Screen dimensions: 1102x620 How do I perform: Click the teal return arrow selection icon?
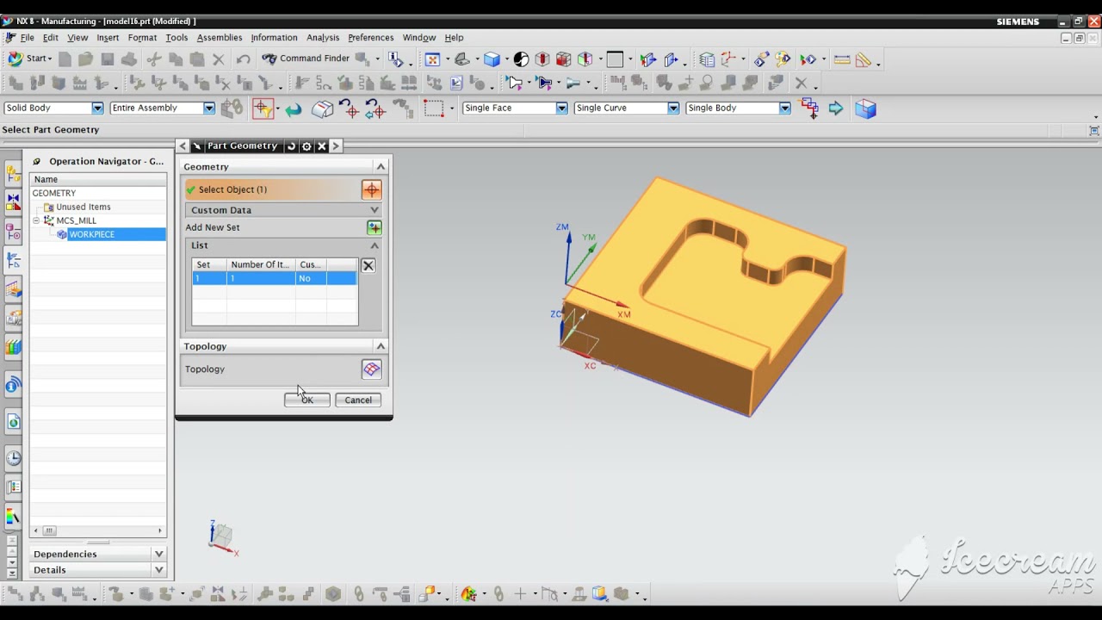point(294,109)
